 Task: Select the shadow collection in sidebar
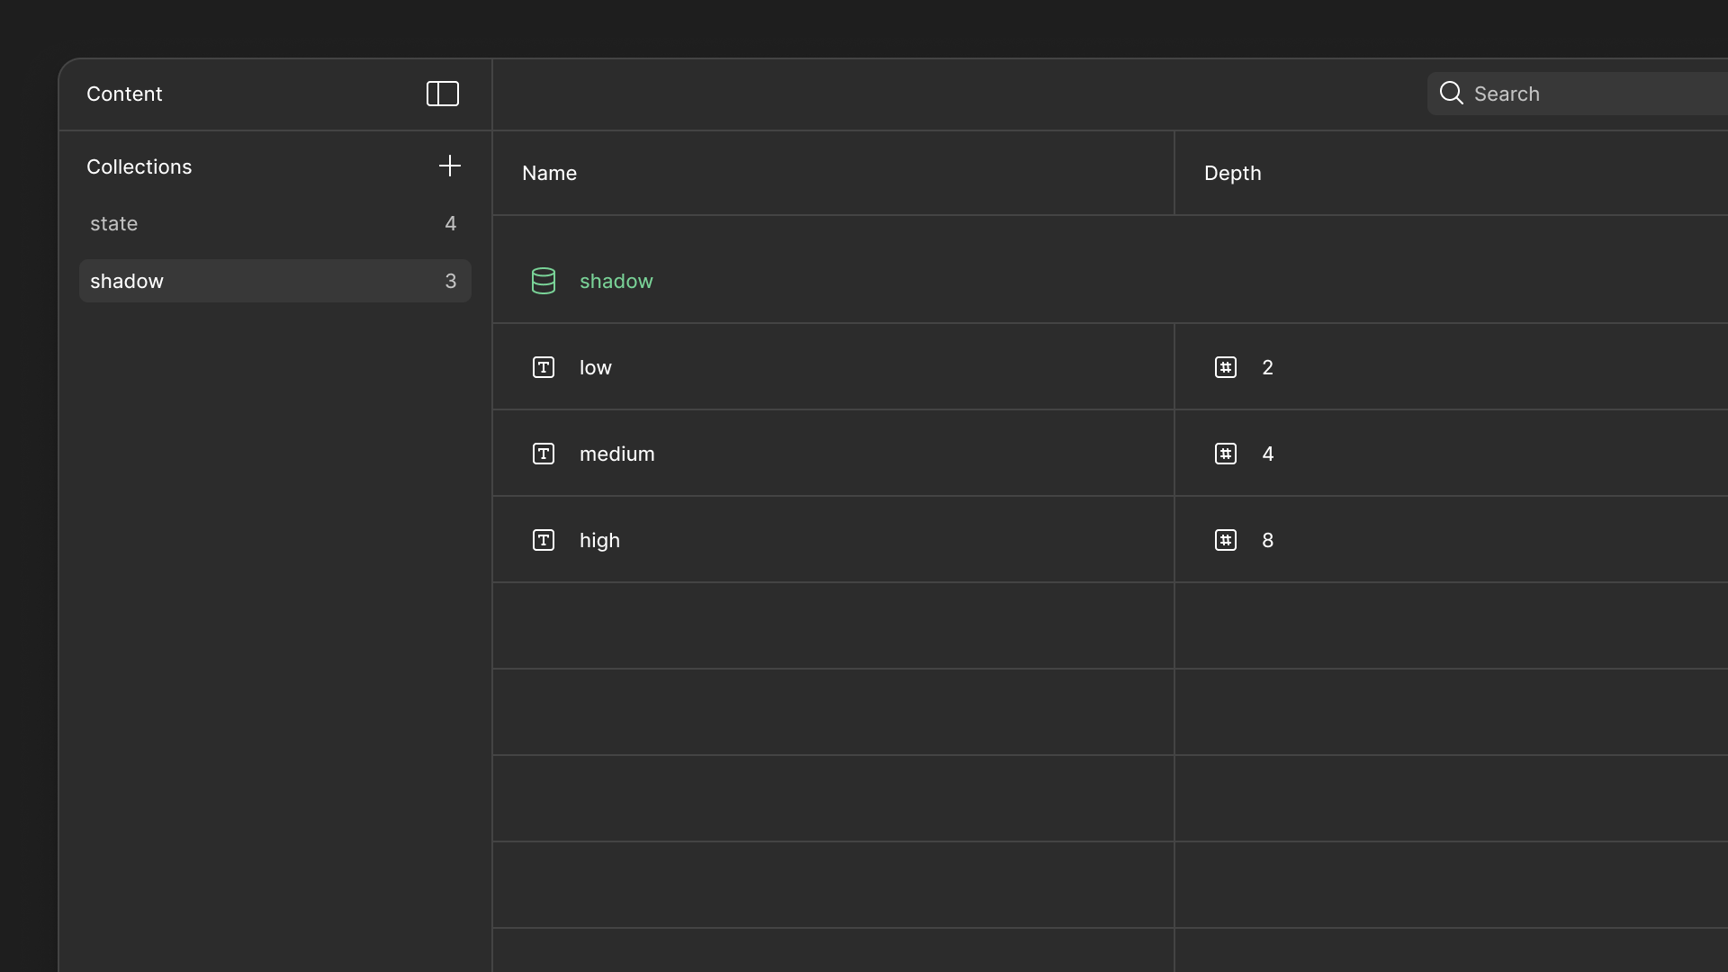point(275,281)
